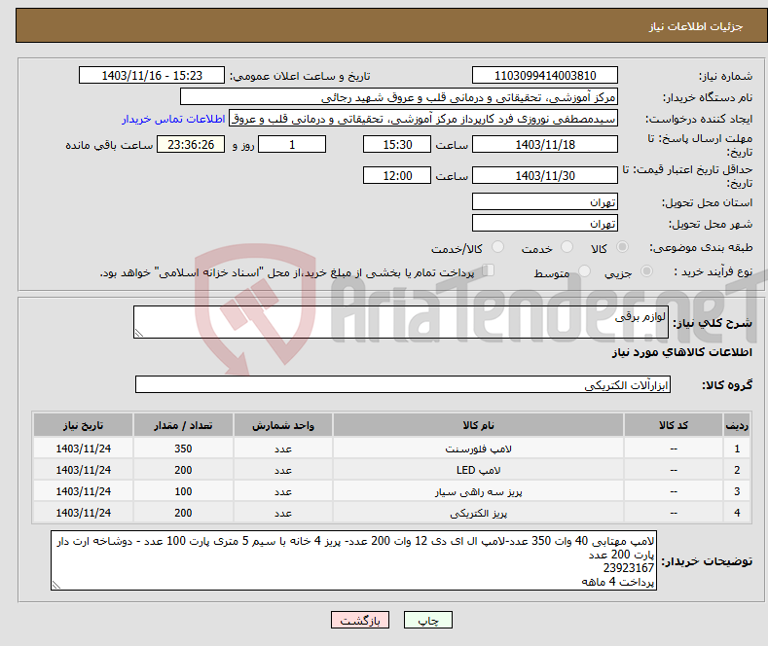Click the quantity 200 for لامپ LED
The width and height of the screenshot is (768, 646).
coord(183,470)
